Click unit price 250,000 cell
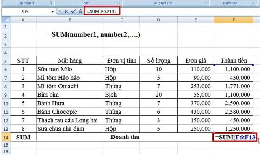This screenshot has width=260, height=155. 196,129
